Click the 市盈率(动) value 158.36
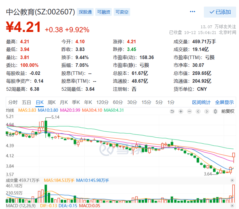This screenshot has height=209, width=239. tap(147, 57)
